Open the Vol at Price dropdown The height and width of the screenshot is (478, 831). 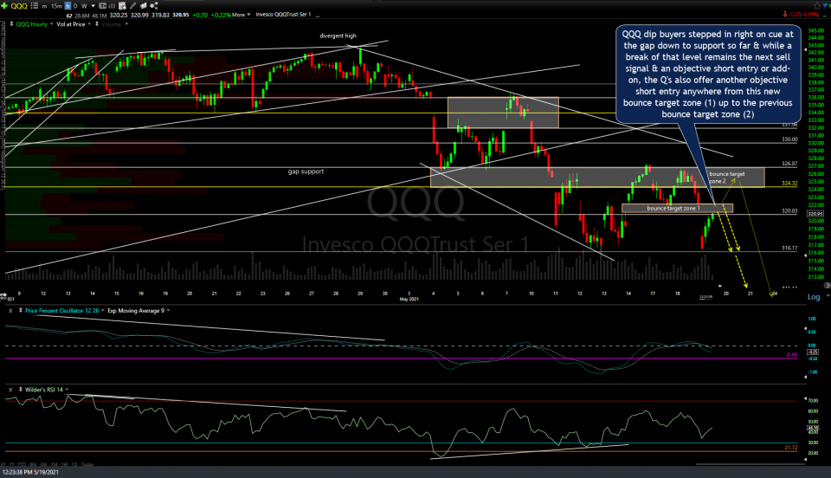[89, 24]
